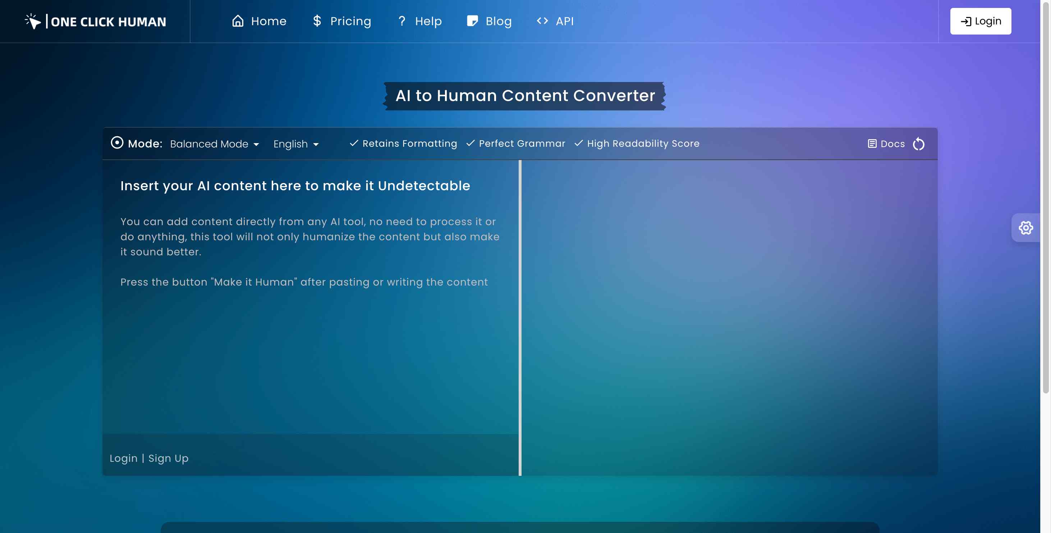Click the note icon beside Blog
Screen dimensions: 1051x533
pos(472,21)
